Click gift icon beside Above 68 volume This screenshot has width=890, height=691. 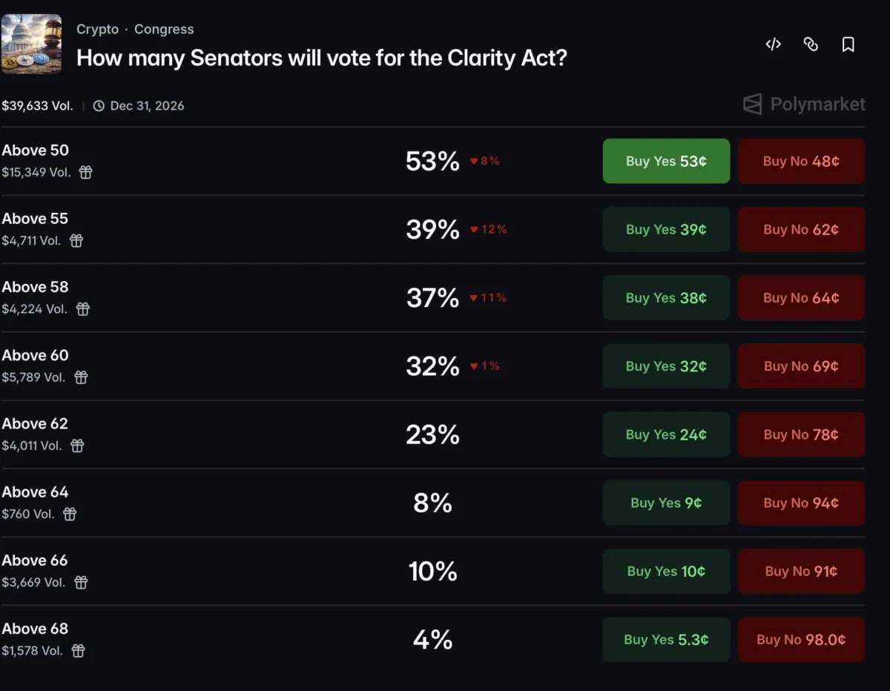[x=78, y=650]
